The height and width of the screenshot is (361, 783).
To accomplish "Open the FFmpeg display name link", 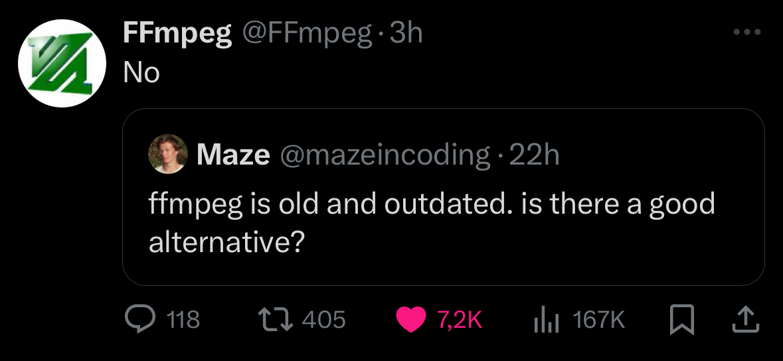I will 177,33.
